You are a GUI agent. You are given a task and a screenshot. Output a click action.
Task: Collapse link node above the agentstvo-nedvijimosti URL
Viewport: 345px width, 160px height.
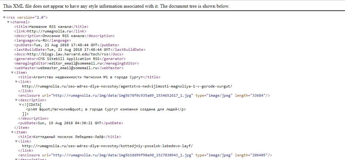click(16, 82)
